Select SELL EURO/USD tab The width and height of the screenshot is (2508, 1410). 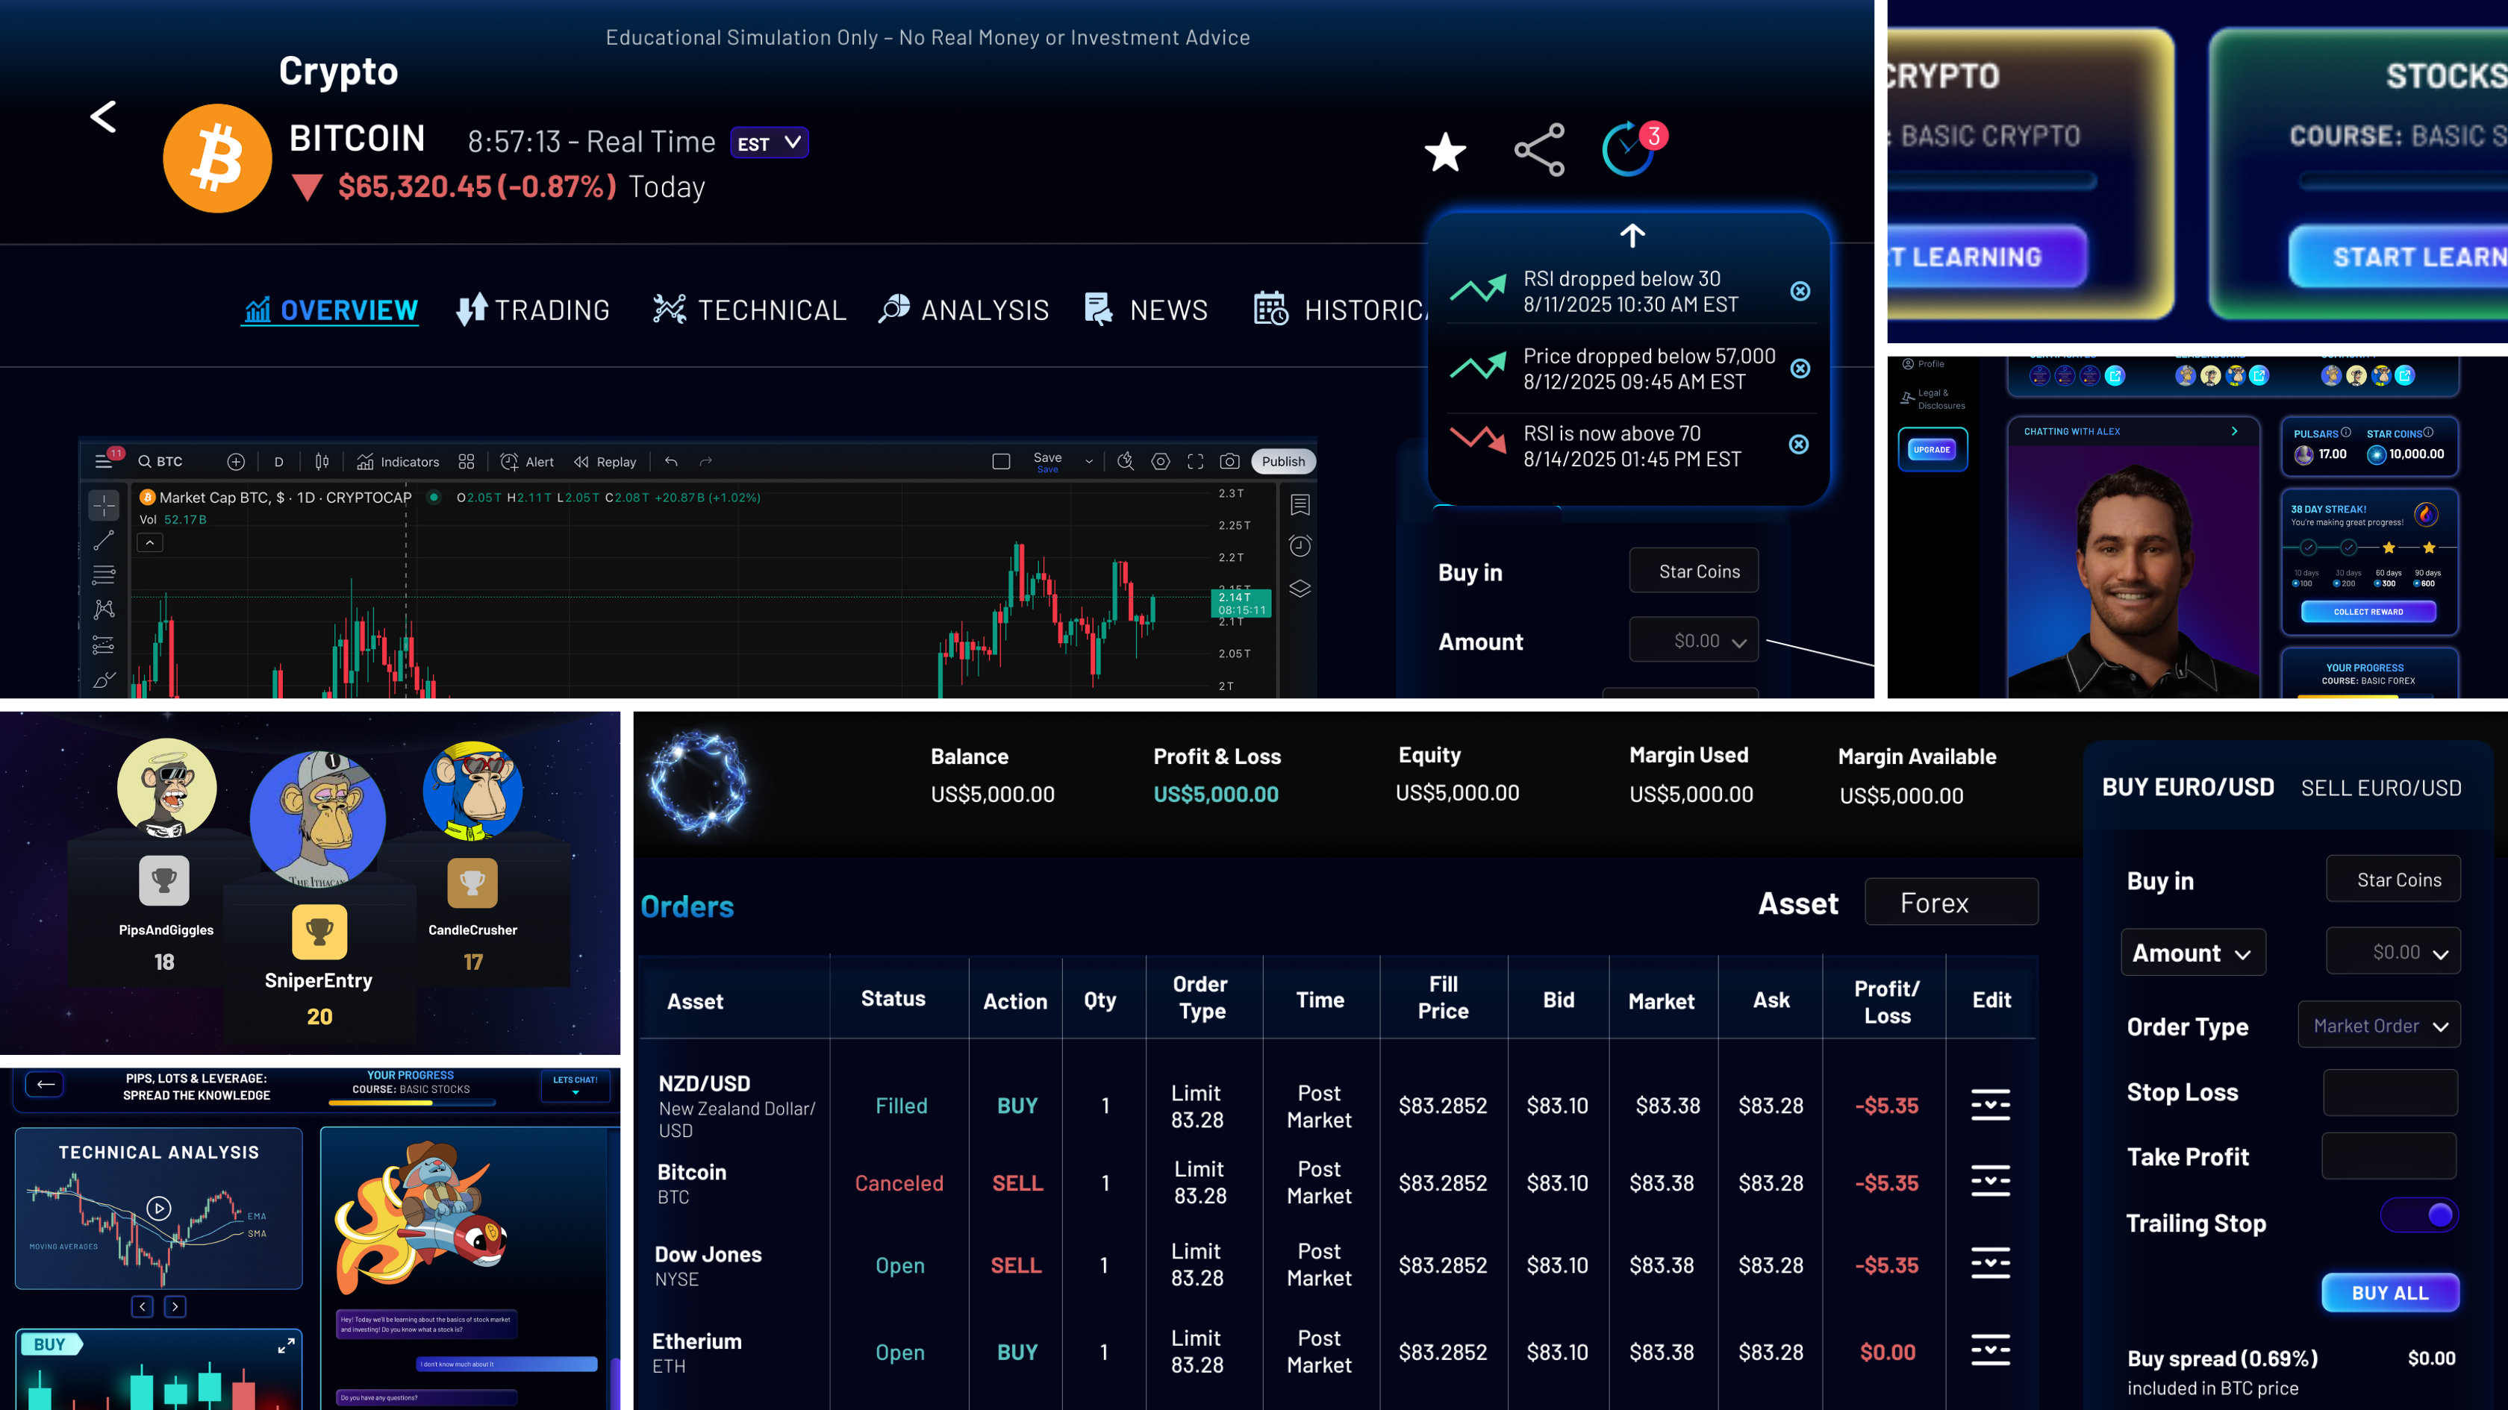(x=2380, y=789)
